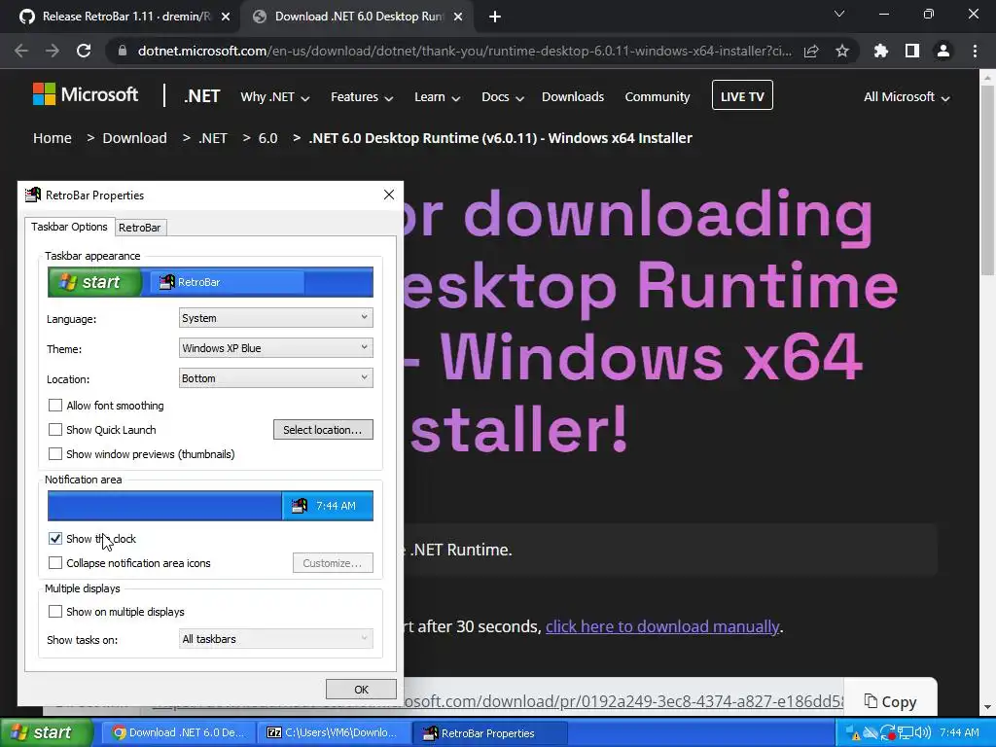The image size is (996, 747).
Task: Uncheck Show the clock
Action: coord(55,539)
